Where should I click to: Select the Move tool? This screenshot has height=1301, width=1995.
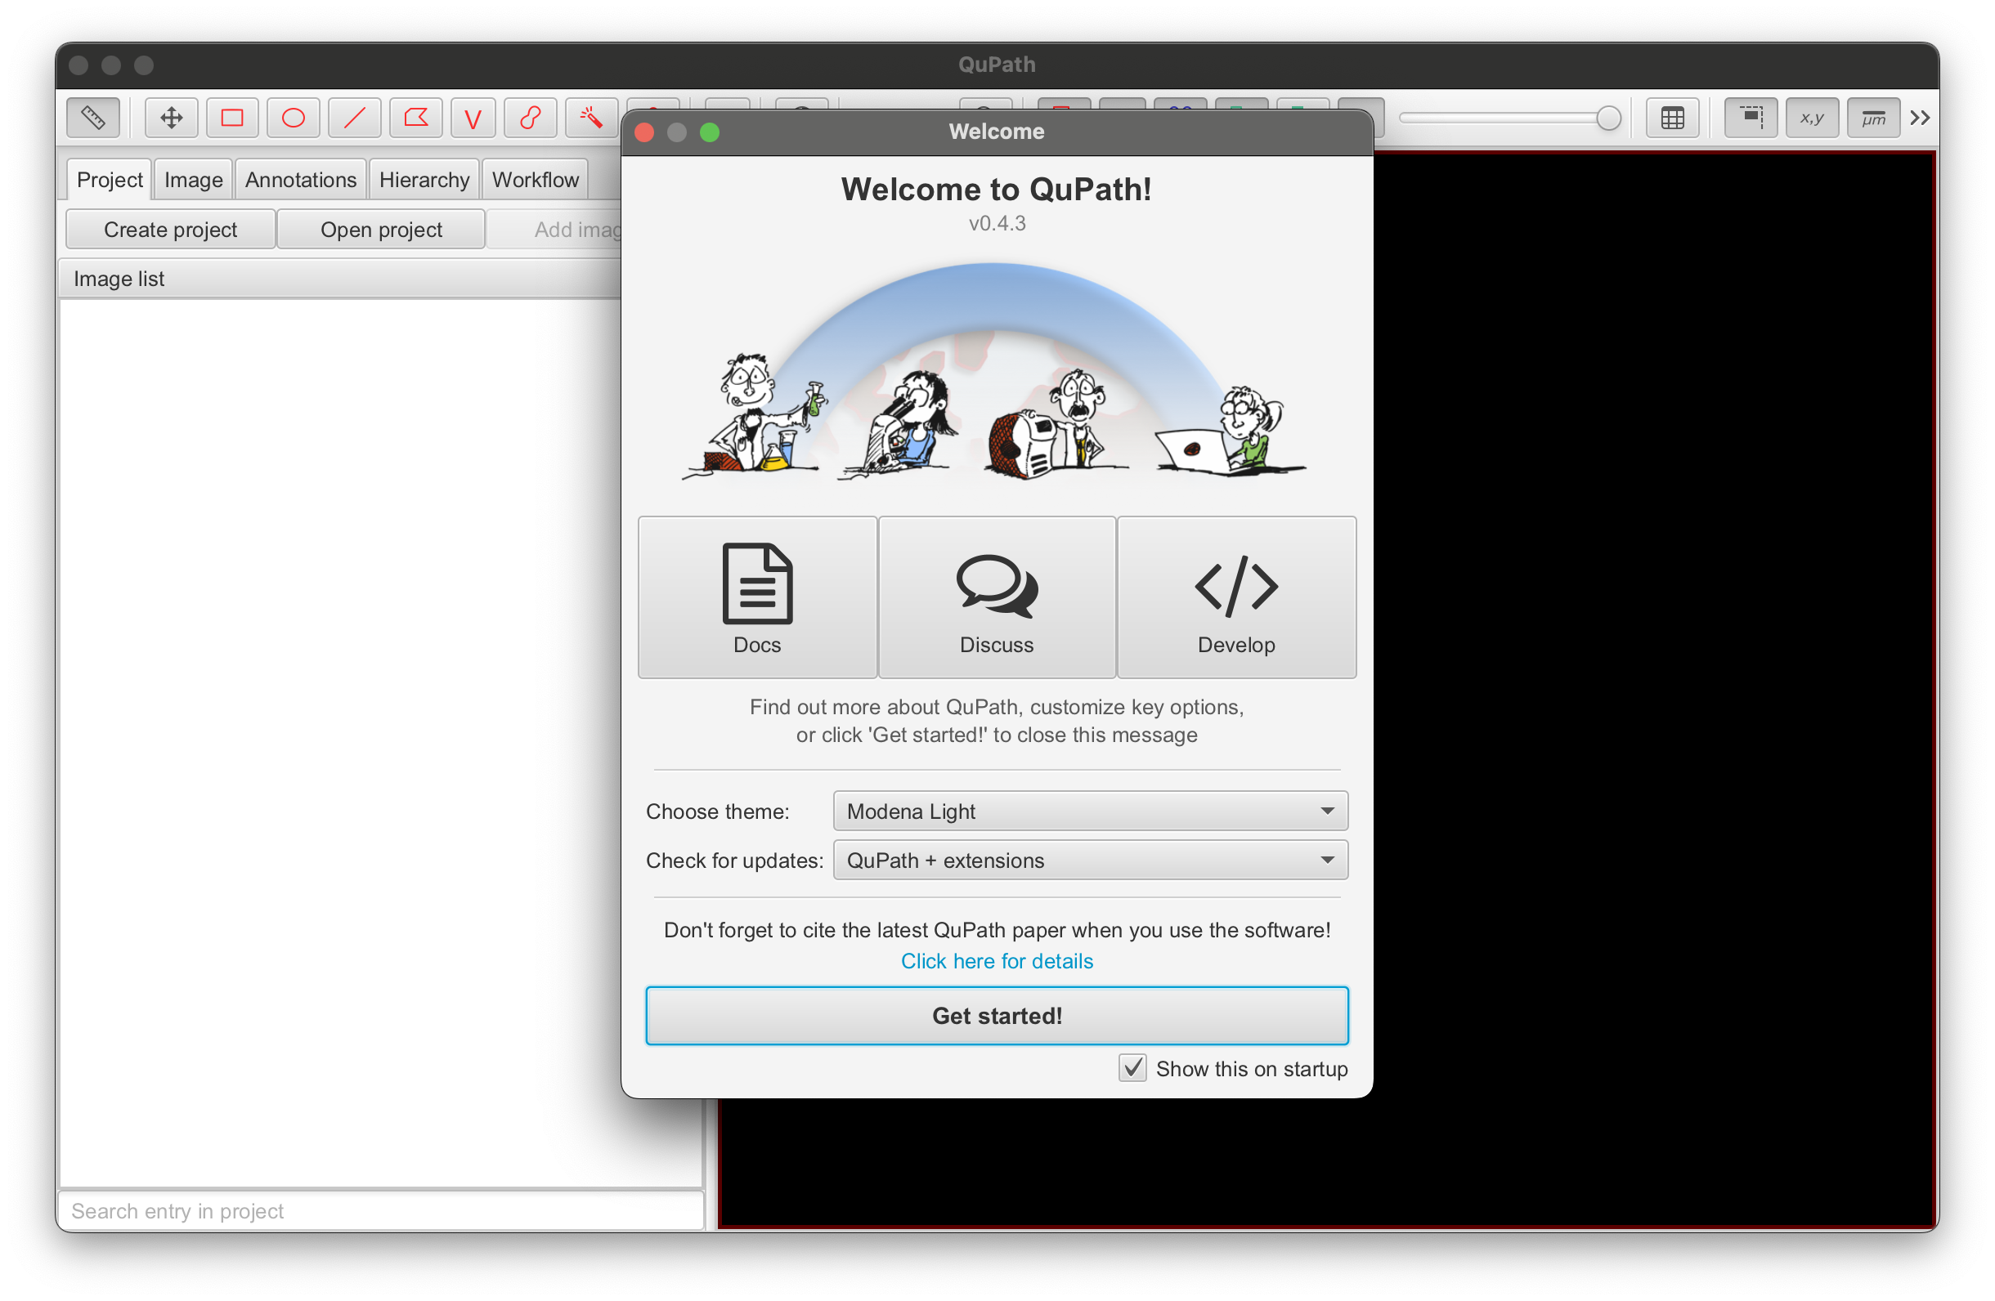171,118
